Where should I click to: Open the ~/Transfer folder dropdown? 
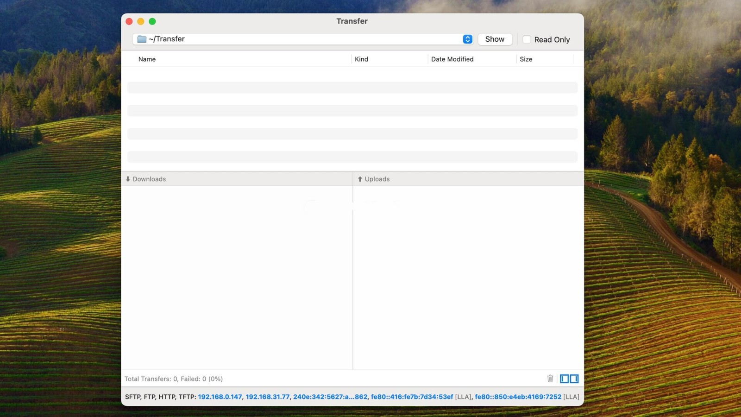click(x=468, y=39)
